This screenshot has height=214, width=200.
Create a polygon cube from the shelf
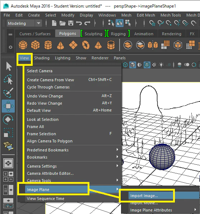36,45
